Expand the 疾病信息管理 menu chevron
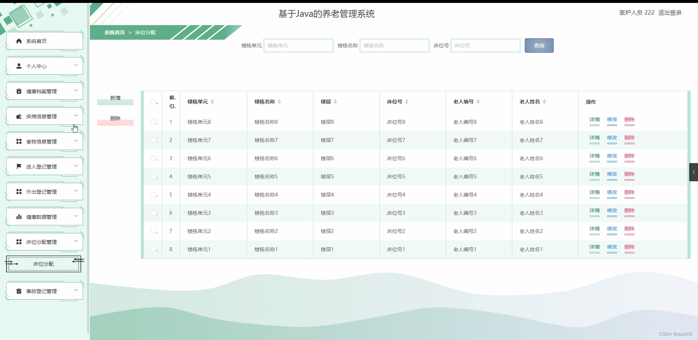Image resolution: width=698 pixels, height=340 pixels. click(76, 115)
